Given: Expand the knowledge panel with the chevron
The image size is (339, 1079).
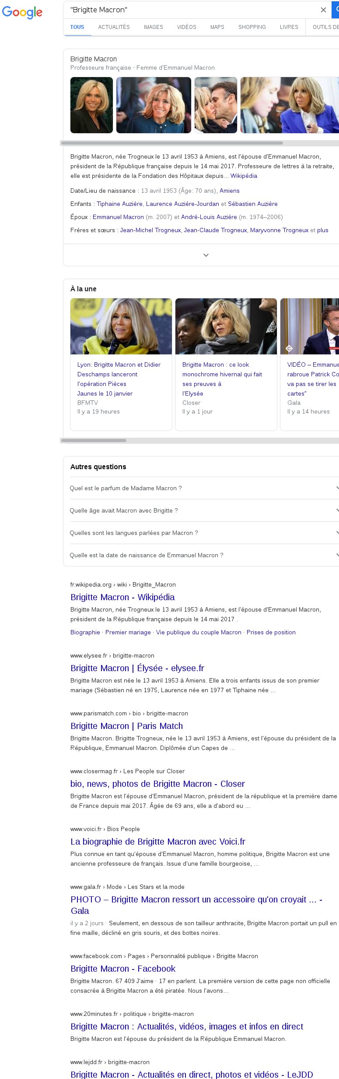Looking at the screenshot, I should [206, 255].
